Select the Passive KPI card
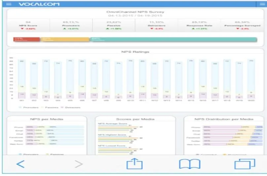 coord(114,25)
